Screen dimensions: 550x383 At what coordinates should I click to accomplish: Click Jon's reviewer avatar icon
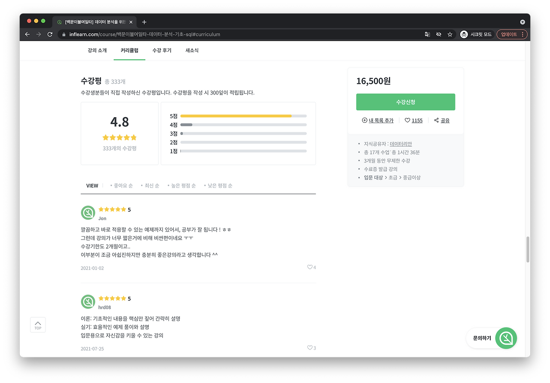(88, 213)
